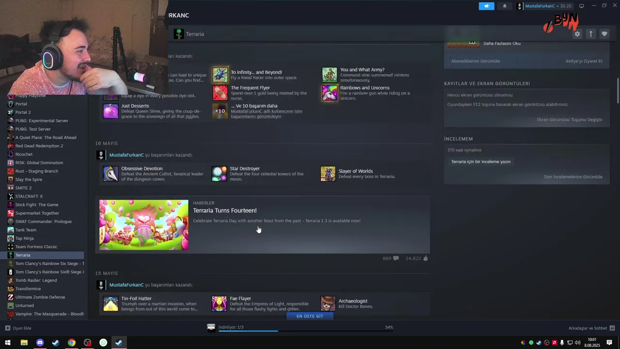The image size is (620, 349).
Task: Open the Tin-Foil Hatter achievement icon
Action: [110, 303]
